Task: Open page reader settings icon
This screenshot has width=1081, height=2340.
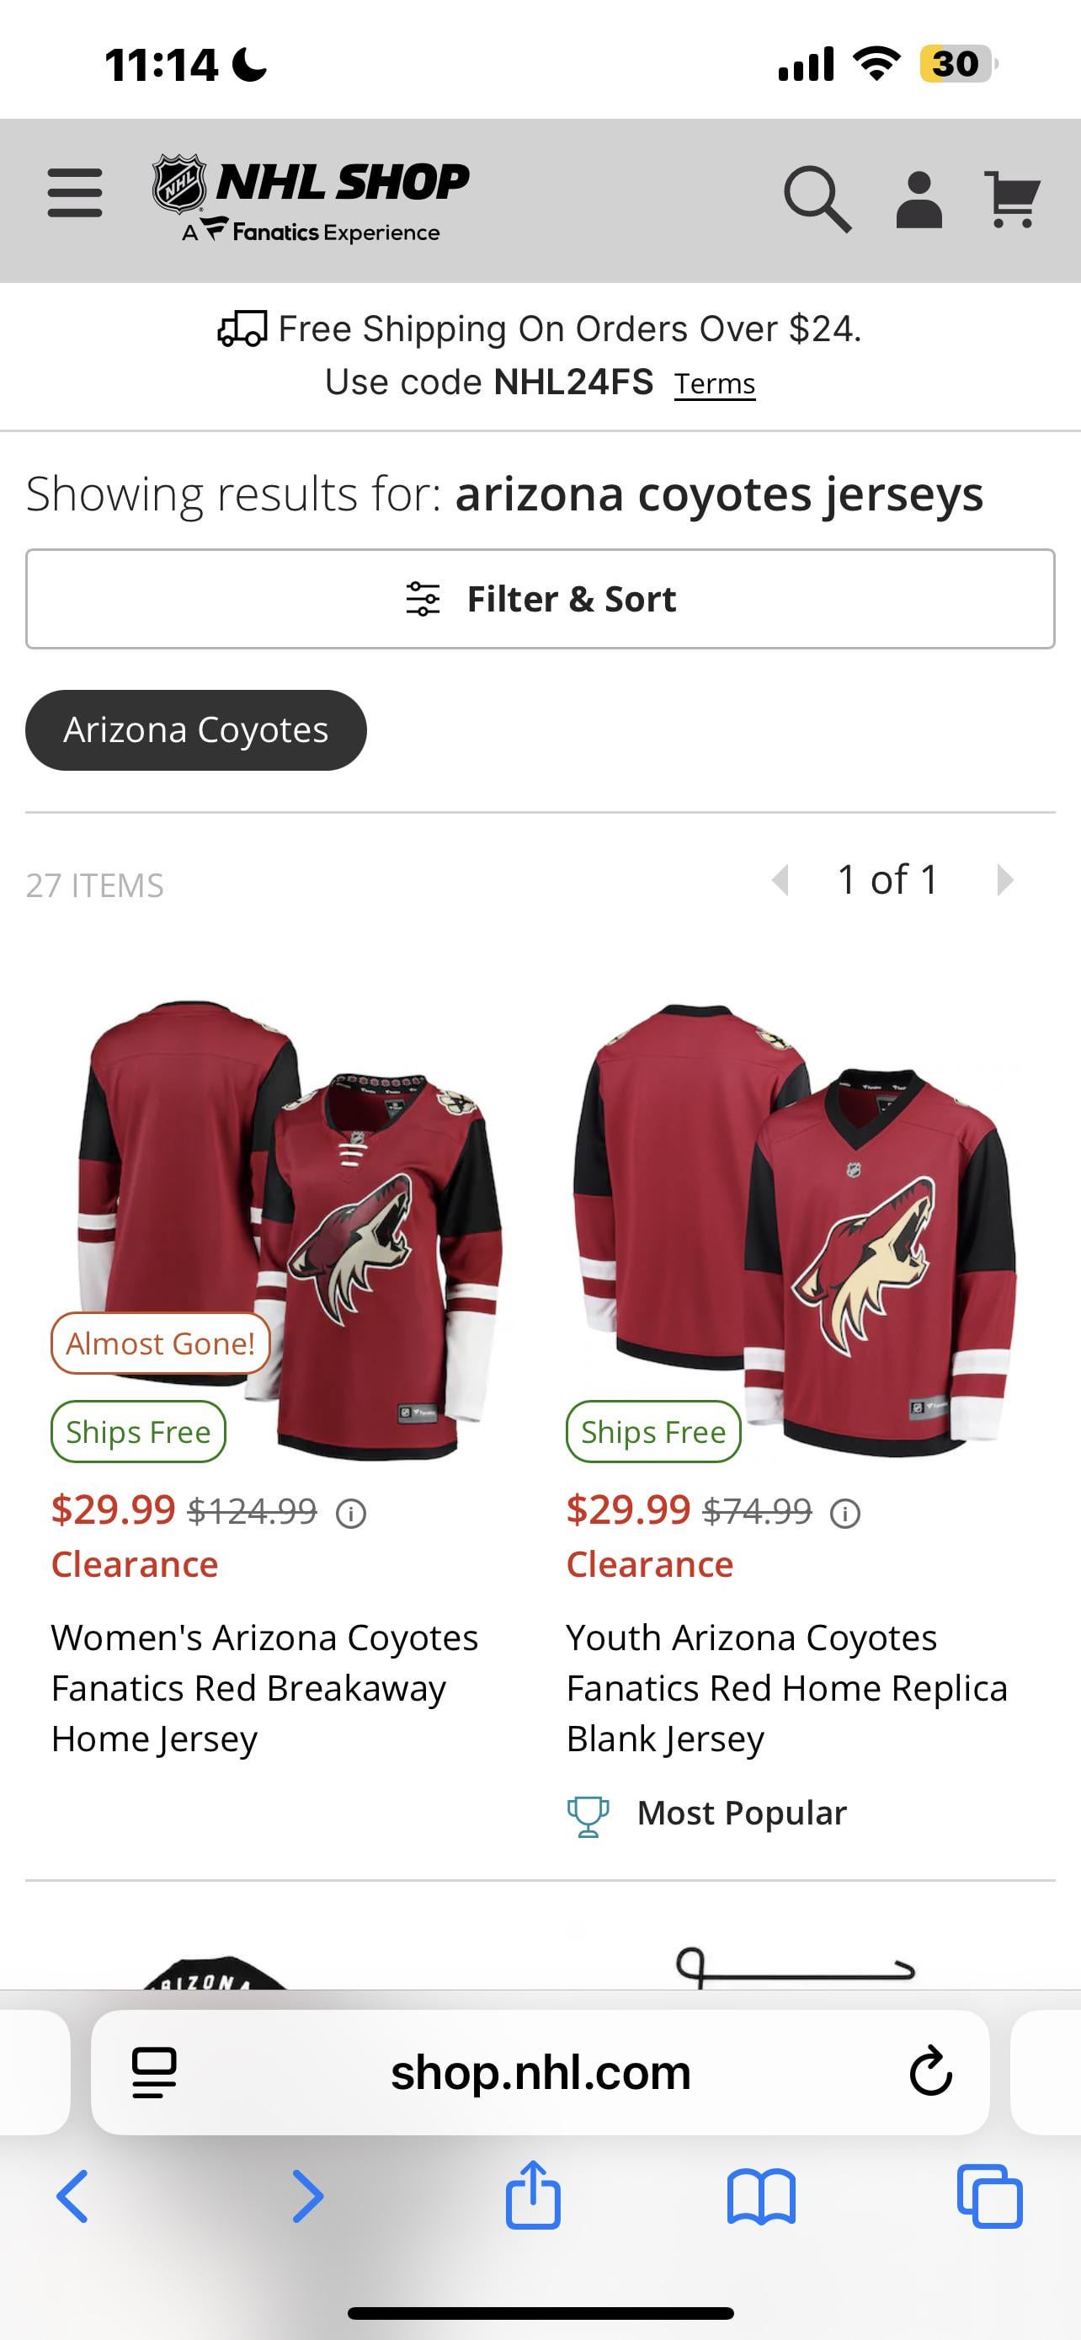Action: coord(154,2072)
